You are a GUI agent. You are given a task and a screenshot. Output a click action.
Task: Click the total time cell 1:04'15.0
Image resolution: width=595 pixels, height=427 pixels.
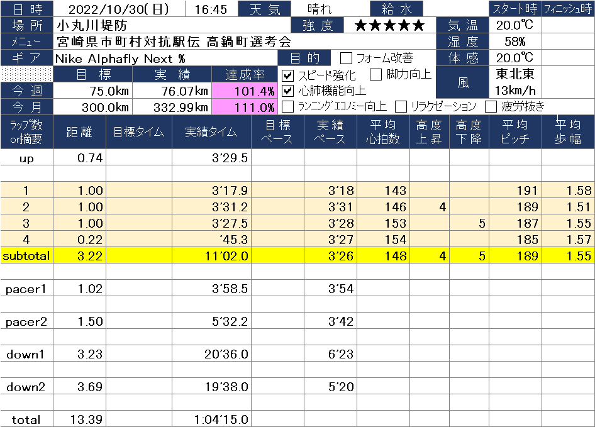click(x=225, y=419)
